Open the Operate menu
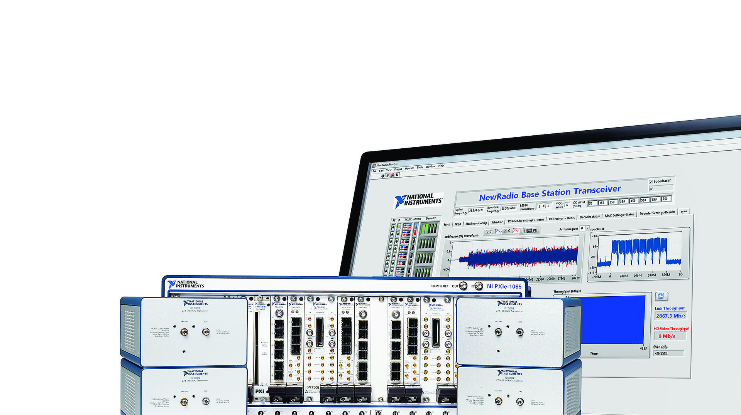 point(409,168)
